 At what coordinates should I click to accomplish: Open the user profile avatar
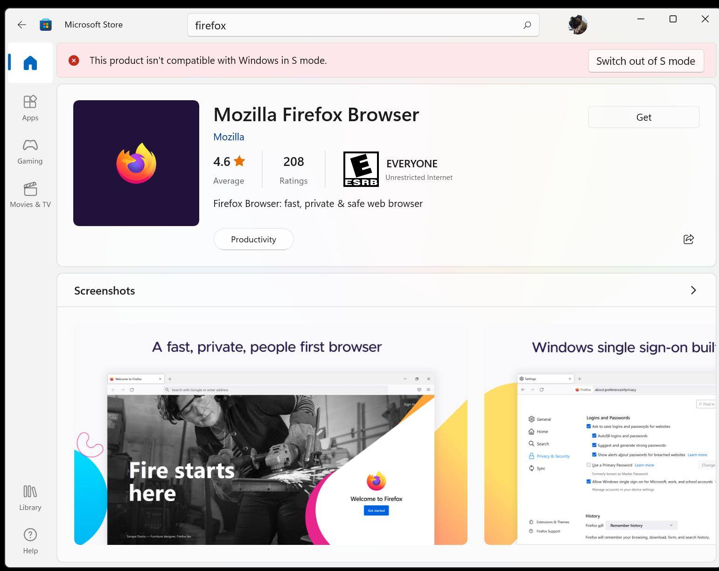578,25
